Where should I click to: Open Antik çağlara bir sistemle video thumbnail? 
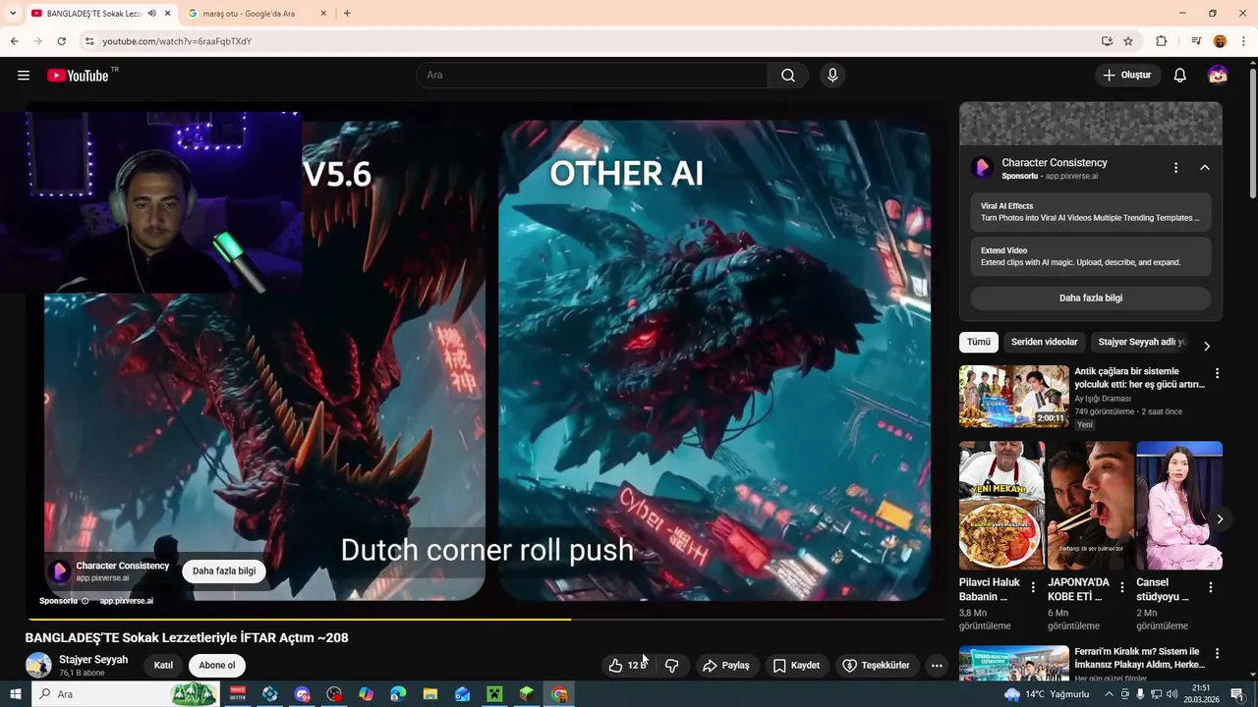(x=1014, y=397)
